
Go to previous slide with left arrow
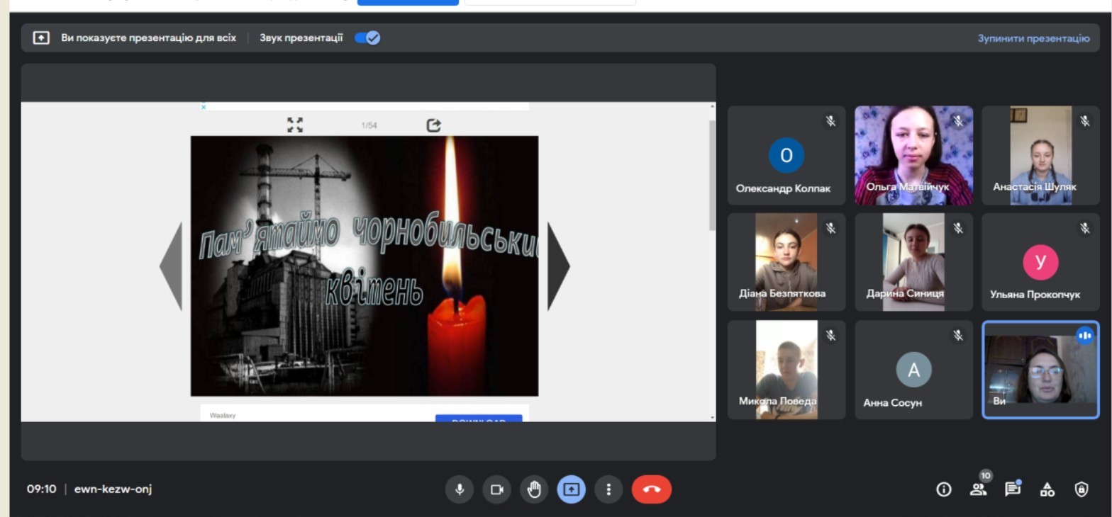tap(171, 266)
